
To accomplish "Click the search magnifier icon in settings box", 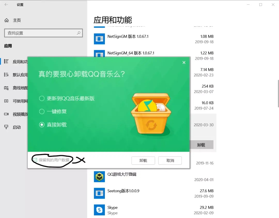I will click(79, 33).
